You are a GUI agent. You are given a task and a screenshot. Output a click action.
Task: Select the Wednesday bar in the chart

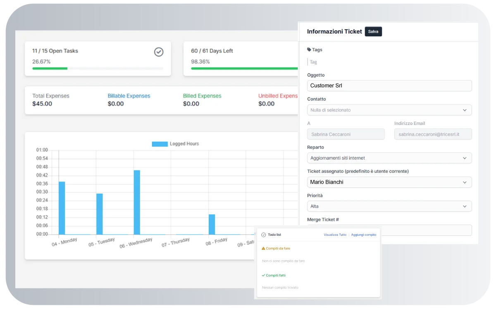click(137, 202)
